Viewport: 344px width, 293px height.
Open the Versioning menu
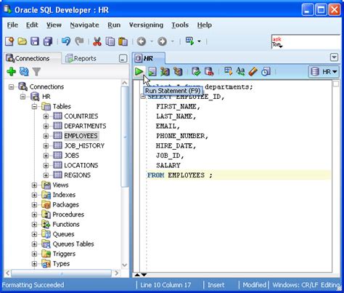click(x=146, y=25)
